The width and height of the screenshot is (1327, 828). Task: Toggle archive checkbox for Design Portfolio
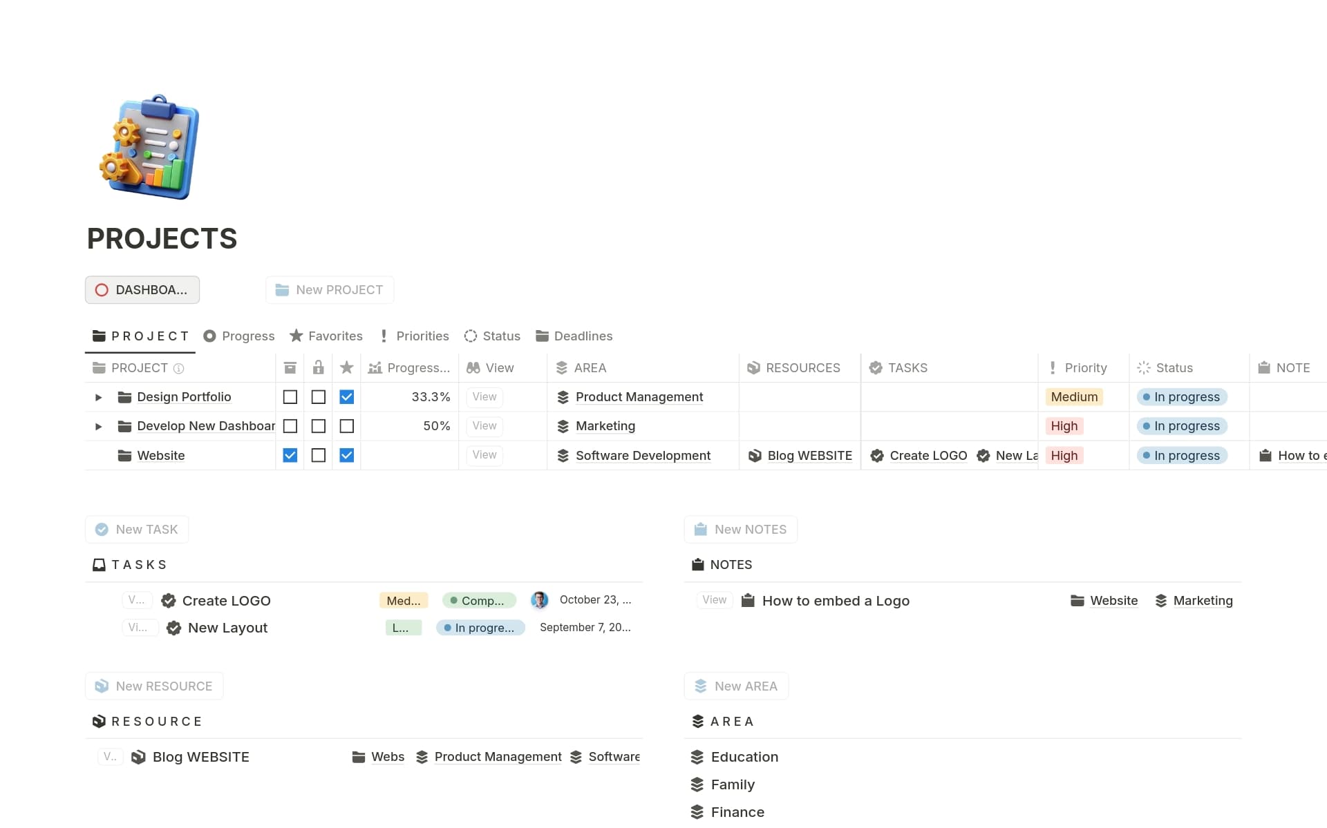point(290,397)
